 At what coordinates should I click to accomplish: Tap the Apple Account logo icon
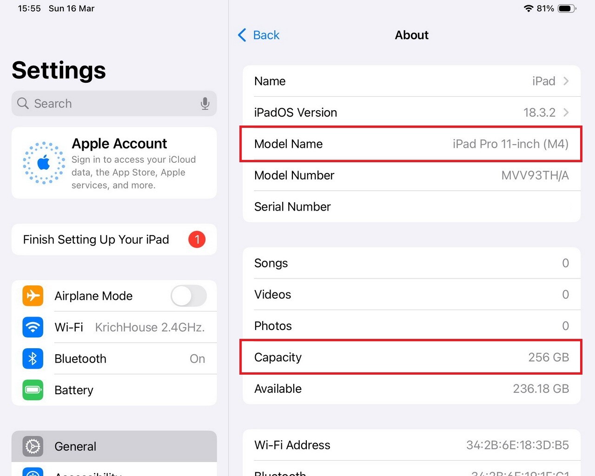click(44, 163)
